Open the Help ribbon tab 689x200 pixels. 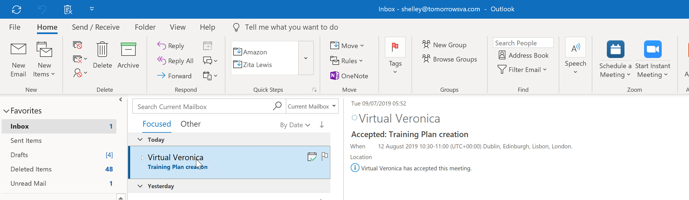pos(207,27)
